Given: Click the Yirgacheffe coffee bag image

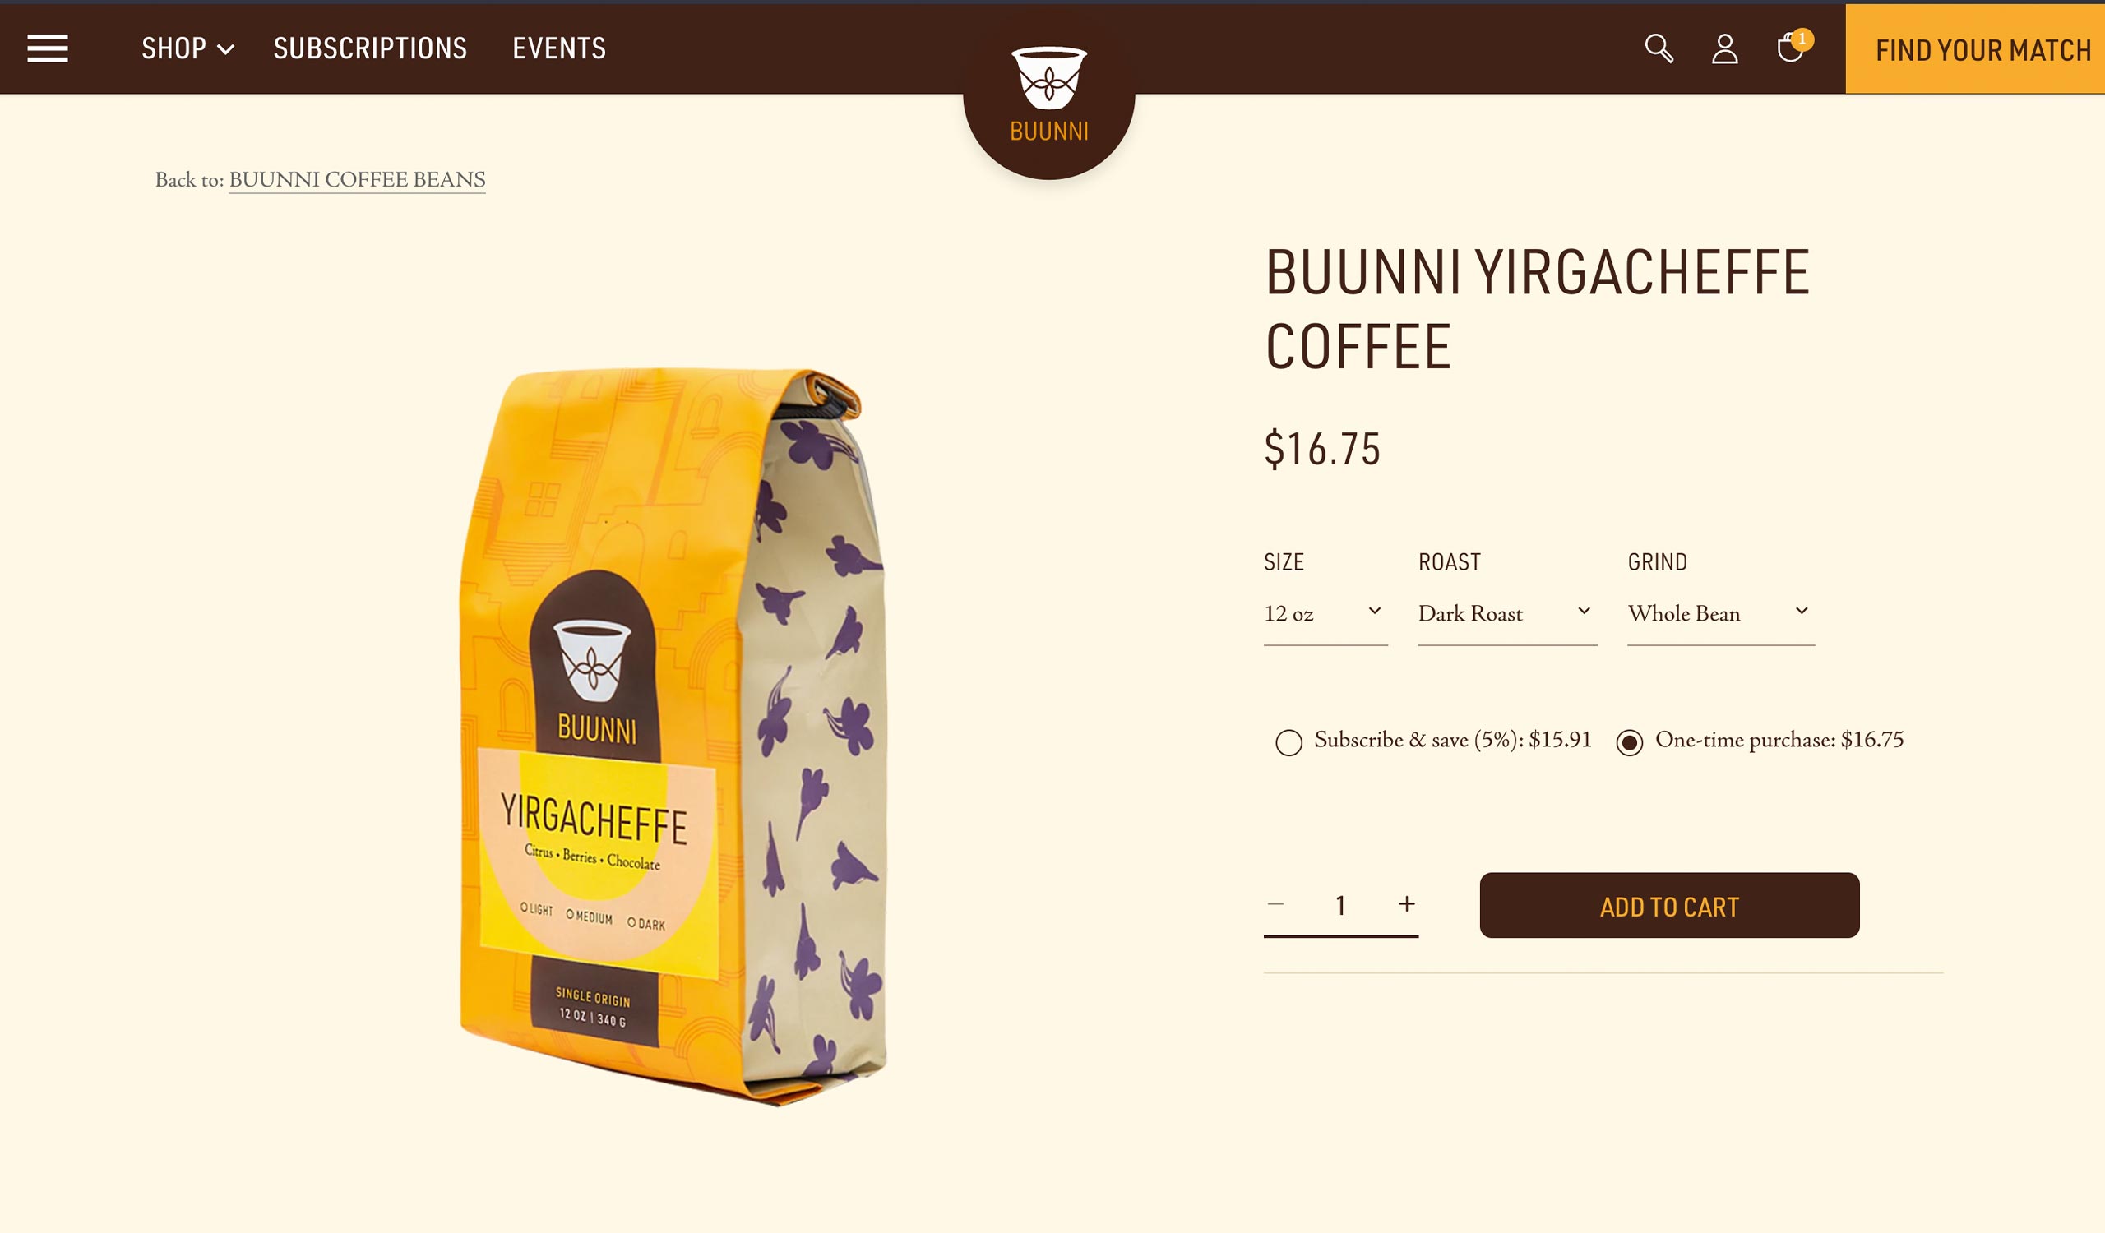Looking at the screenshot, I should (673, 737).
